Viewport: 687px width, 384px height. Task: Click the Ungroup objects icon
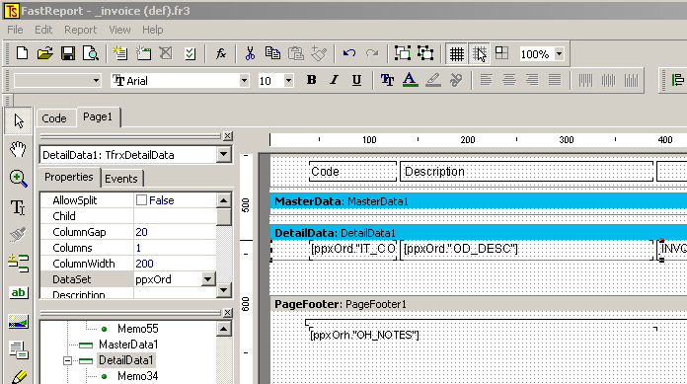click(425, 53)
